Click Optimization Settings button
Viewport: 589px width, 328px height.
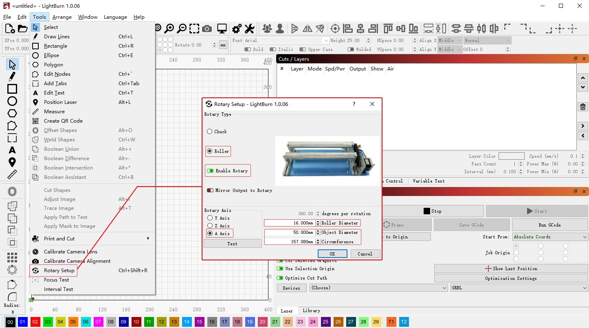tap(511, 278)
